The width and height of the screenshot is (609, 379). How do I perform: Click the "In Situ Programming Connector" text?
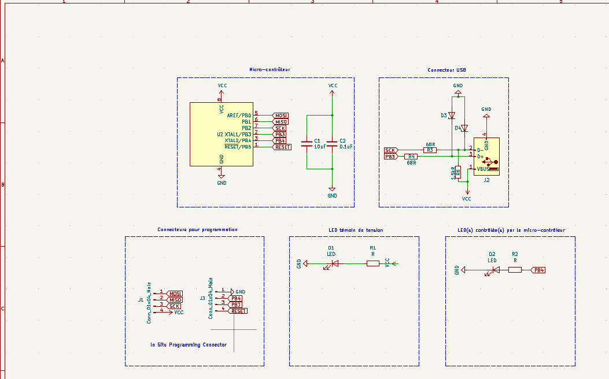coord(189,345)
